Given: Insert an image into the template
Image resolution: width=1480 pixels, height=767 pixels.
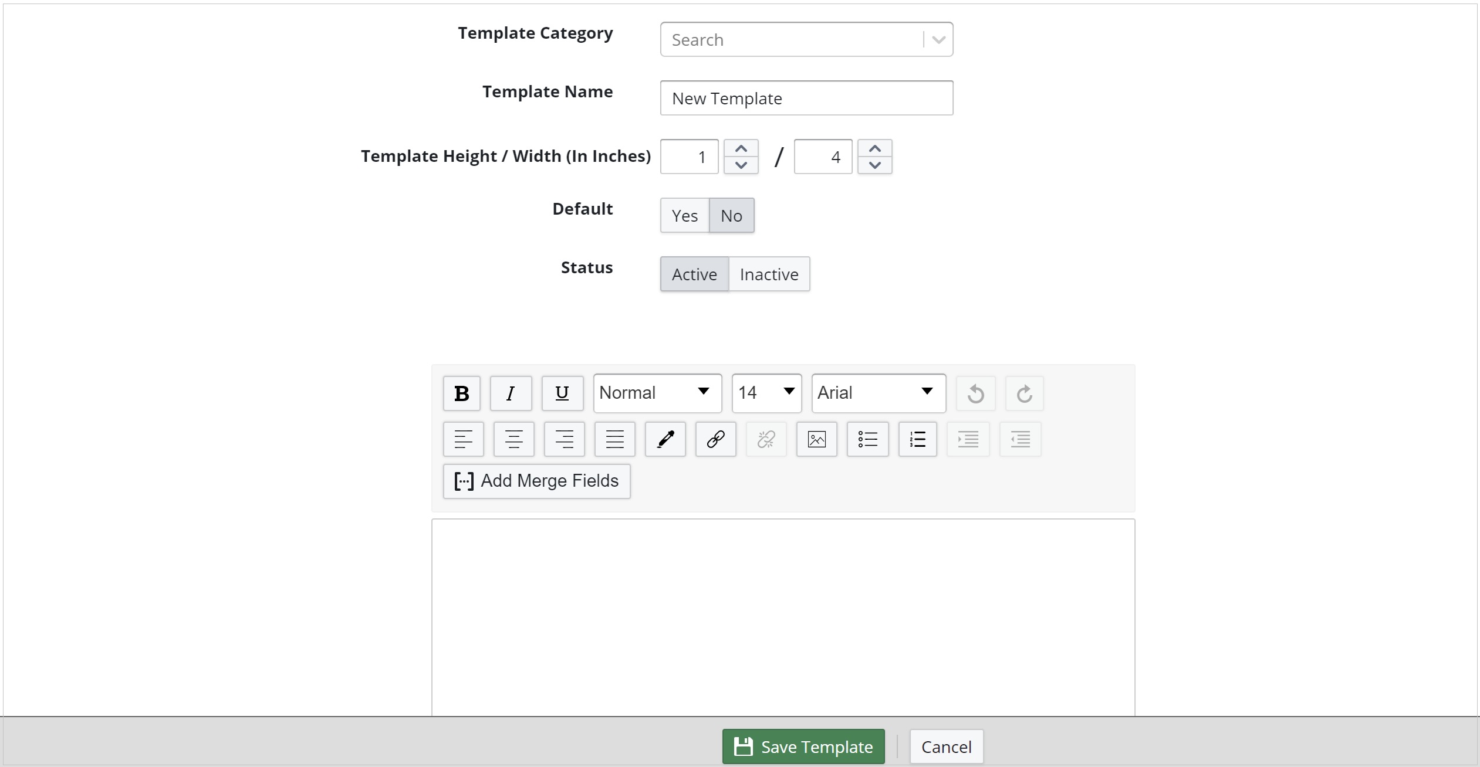Looking at the screenshot, I should tap(816, 439).
